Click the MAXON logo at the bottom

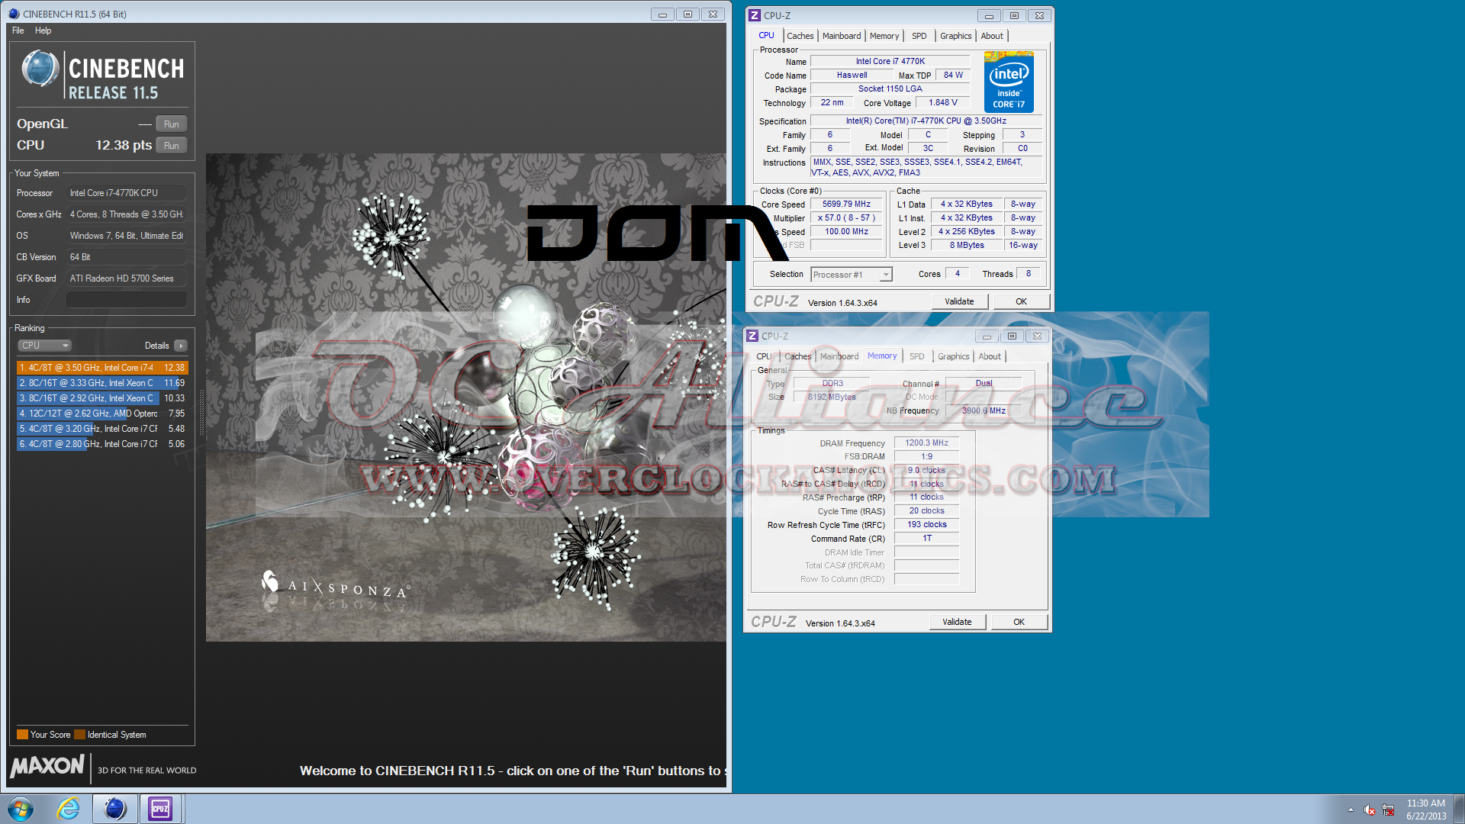pyautogui.click(x=47, y=767)
